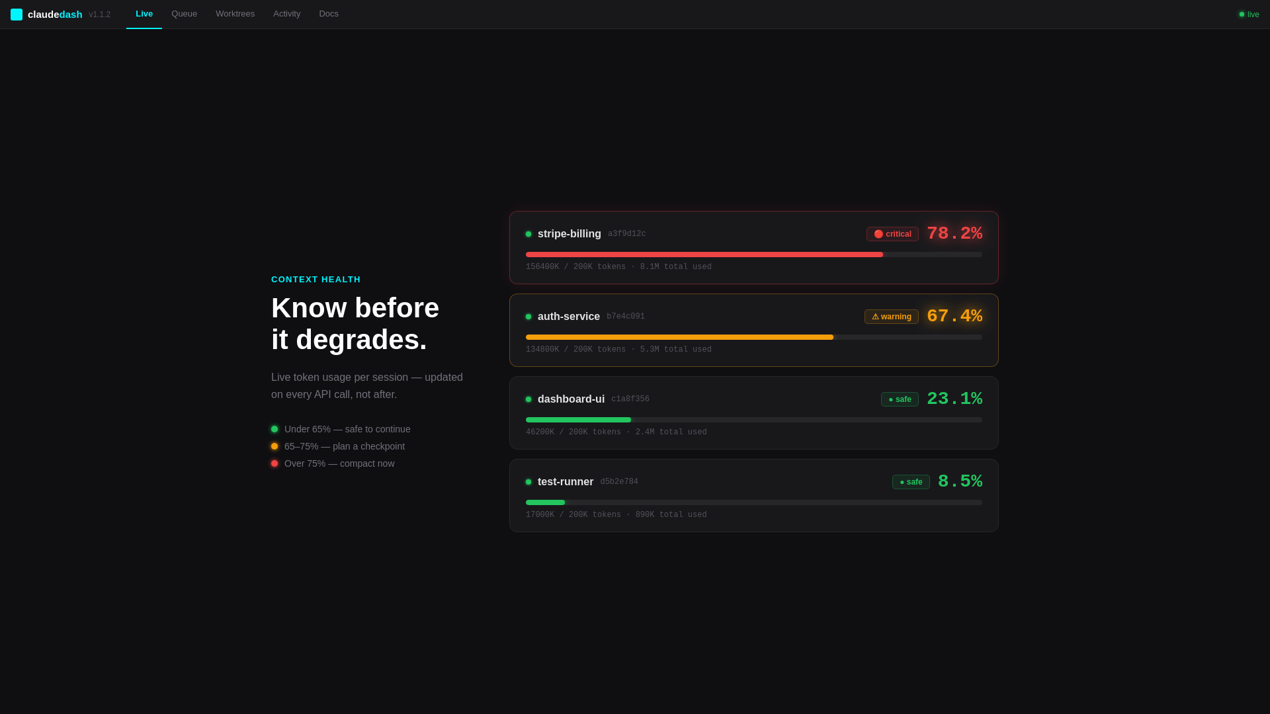Click the Activity nav link

(x=286, y=14)
